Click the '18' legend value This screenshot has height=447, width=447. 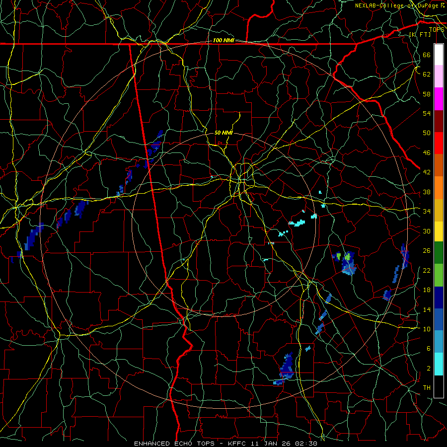pos(427,290)
